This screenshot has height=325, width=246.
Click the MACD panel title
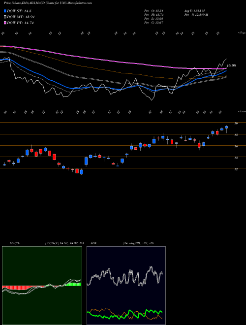point(14,243)
